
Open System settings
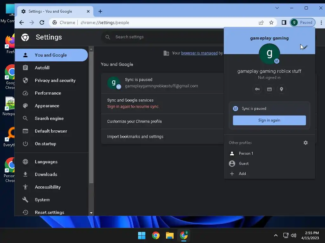pos(51,200)
